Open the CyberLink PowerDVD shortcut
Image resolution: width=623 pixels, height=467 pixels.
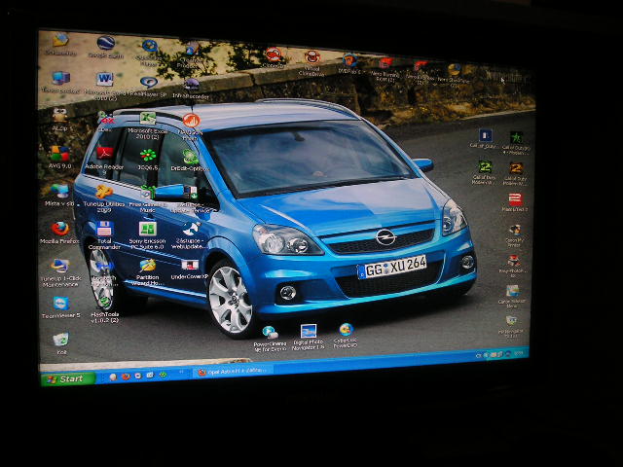[x=346, y=331]
